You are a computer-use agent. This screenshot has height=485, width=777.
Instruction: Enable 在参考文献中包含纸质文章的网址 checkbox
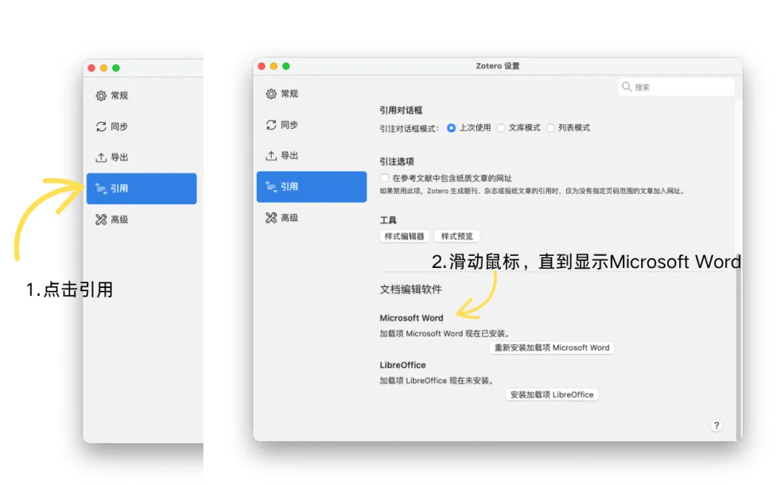384,178
